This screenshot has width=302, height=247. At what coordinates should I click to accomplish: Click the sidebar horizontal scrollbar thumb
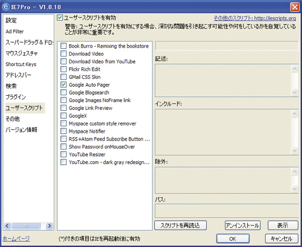26,226
